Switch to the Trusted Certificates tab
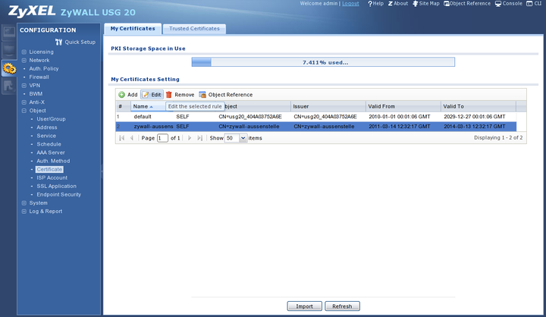The width and height of the screenshot is (546, 317). click(x=194, y=29)
